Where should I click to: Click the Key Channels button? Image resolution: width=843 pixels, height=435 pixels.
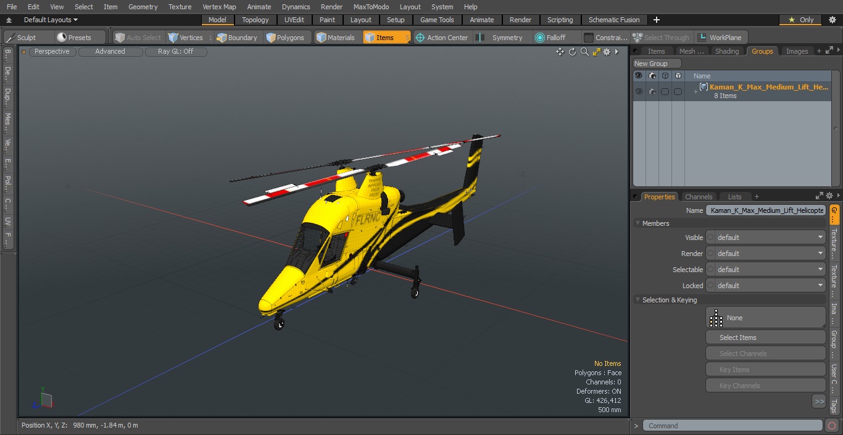click(x=765, y=386)
